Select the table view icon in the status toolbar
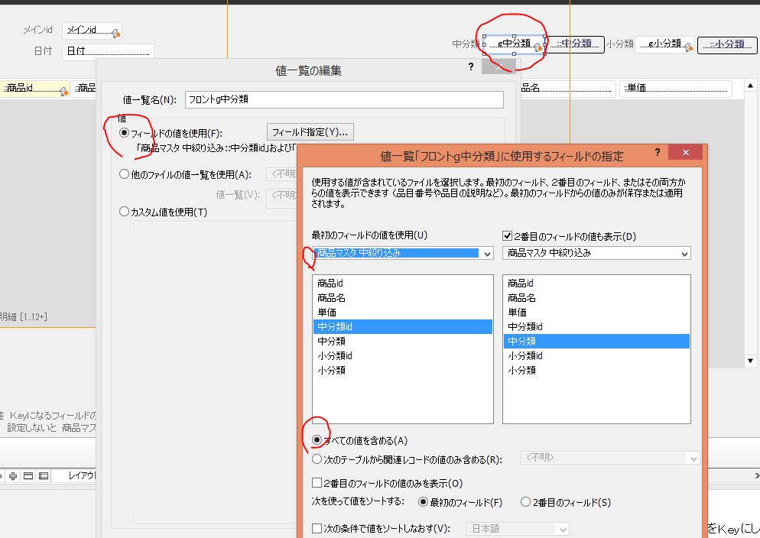The height and width of the screenshot is (538, 760). [44, 475]
